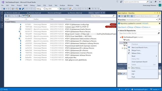Toggle show tags in History toolbar
The image size is (162, 91).
29,16
